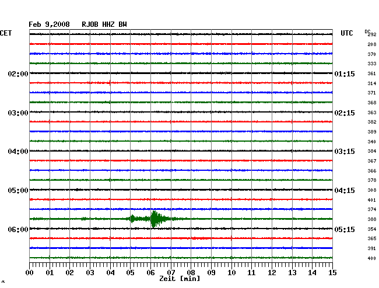The image size is (379, 288).
Task: Click the DC offset value '400'
Action: (x=372, y=258)
